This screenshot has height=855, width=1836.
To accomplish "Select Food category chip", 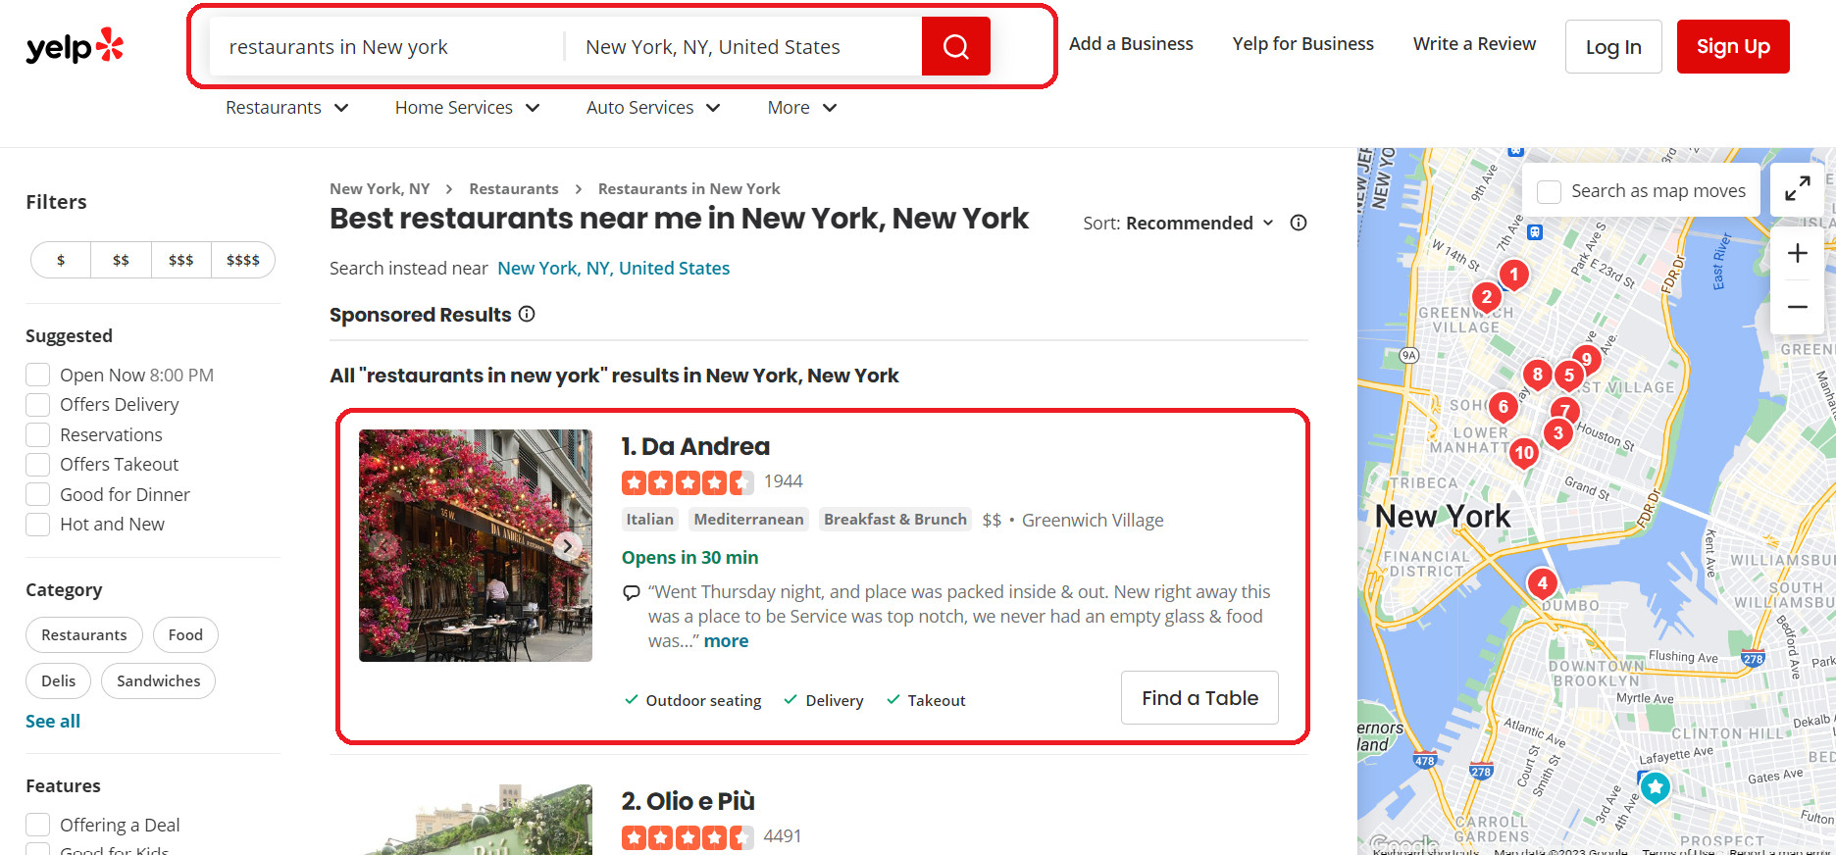I will 185,635.
